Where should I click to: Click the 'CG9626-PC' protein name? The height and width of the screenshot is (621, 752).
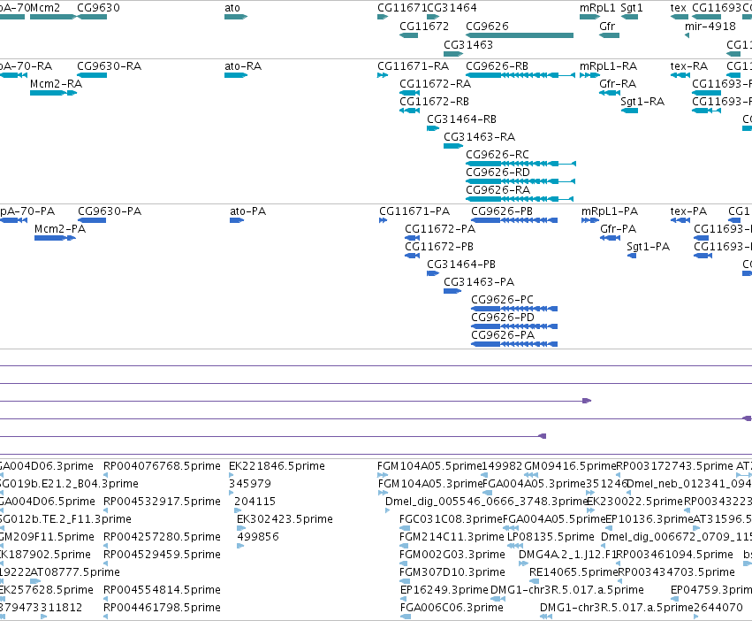pyautogui.click(x=502, y=300)
